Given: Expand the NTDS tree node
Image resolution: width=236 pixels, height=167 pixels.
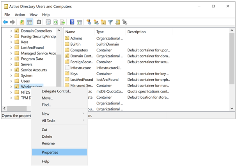Looking at the screenshot, I should click(x=11, y=92).
